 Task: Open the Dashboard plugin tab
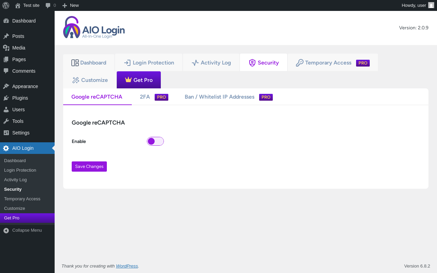pyautogui.click(x=89, y=62)
